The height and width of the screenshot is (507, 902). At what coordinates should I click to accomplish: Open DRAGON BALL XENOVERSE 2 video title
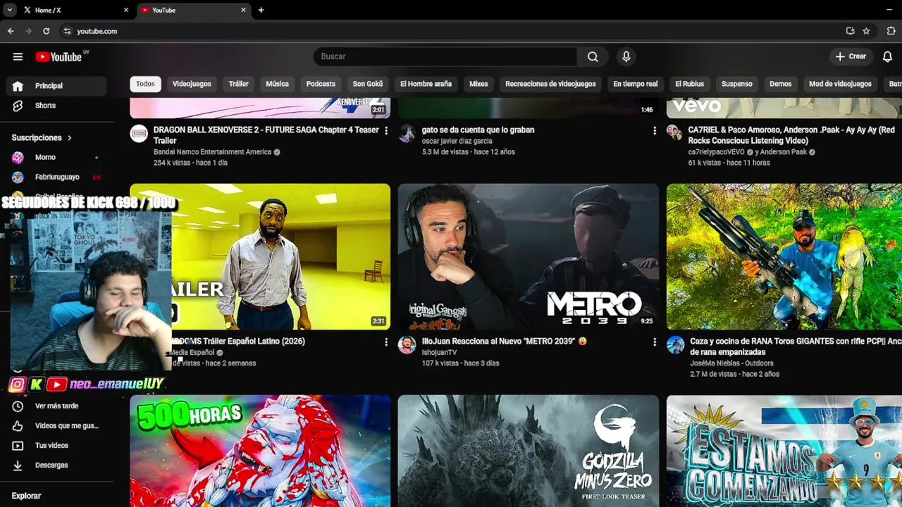[x=266, y=135]
